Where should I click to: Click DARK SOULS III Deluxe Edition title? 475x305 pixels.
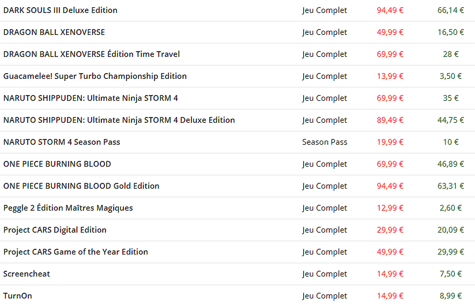point(60,10)
